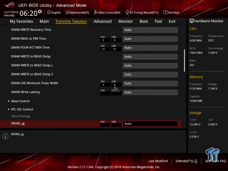
Task: Click Last Modified at the bottom
Action: pyautogui.click(x=158, y=161)
